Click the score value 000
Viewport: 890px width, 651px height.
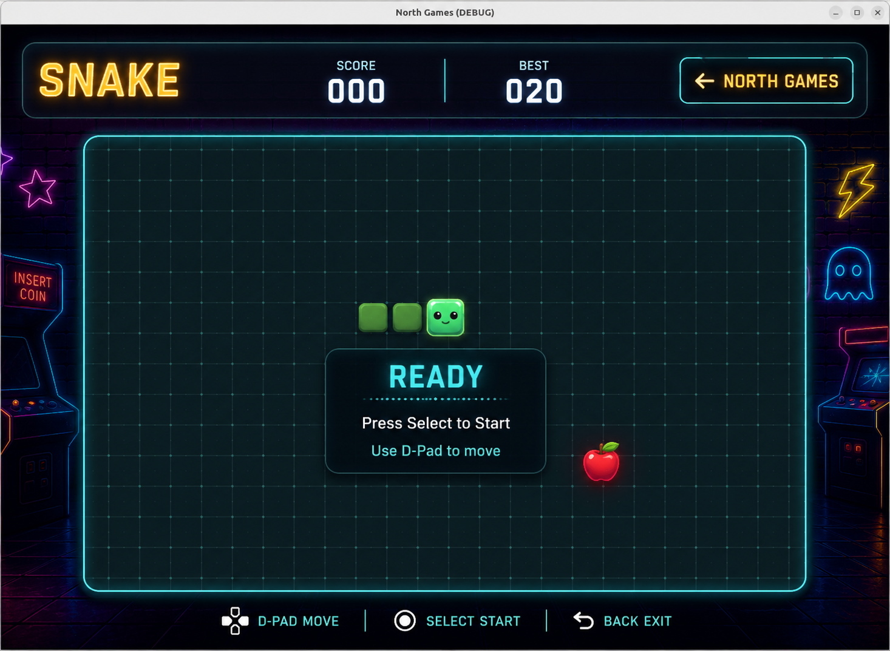[x=356, y=92]
